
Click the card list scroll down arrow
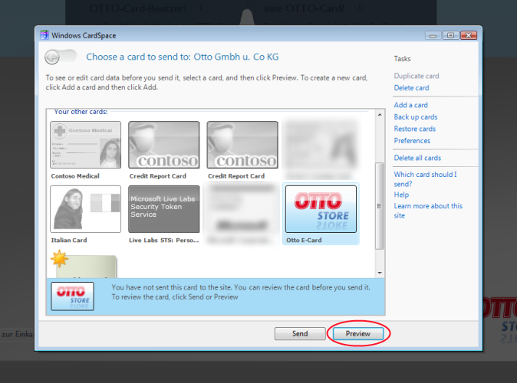pyautogui.click(x=380, y=273)
